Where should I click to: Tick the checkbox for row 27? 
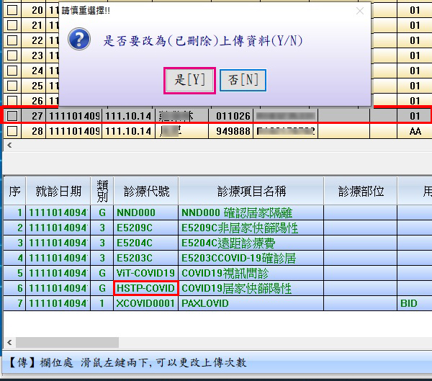12,115
